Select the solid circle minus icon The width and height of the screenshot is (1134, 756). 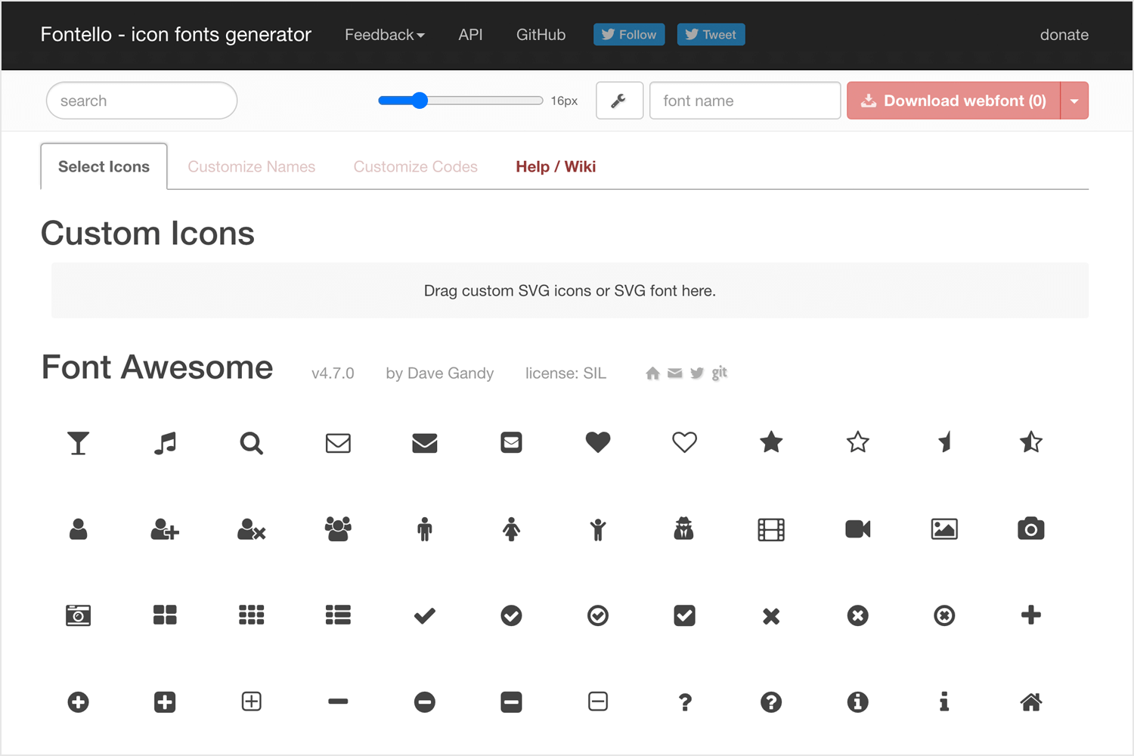(425, 702)
